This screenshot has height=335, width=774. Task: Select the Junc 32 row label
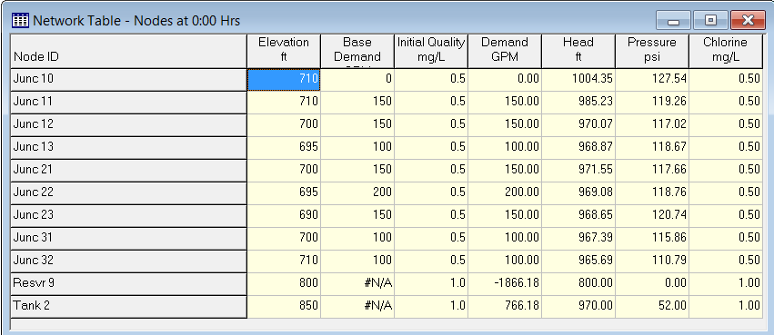pos(128,261)
